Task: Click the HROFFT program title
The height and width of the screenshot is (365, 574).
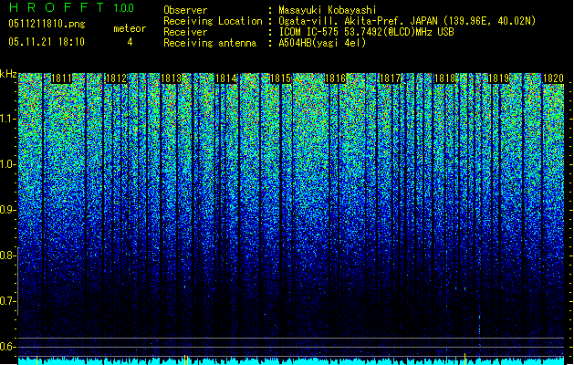Action: (57, 7)
